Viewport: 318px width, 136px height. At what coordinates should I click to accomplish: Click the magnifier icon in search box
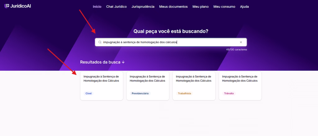[100, 42]
